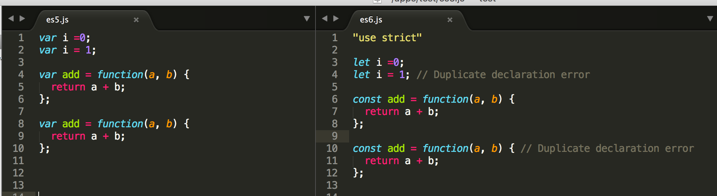Viewport: 717px width, 196px height.
Task: Click comment 'Duplicate declaration error' on line 4
Action: 511,74
